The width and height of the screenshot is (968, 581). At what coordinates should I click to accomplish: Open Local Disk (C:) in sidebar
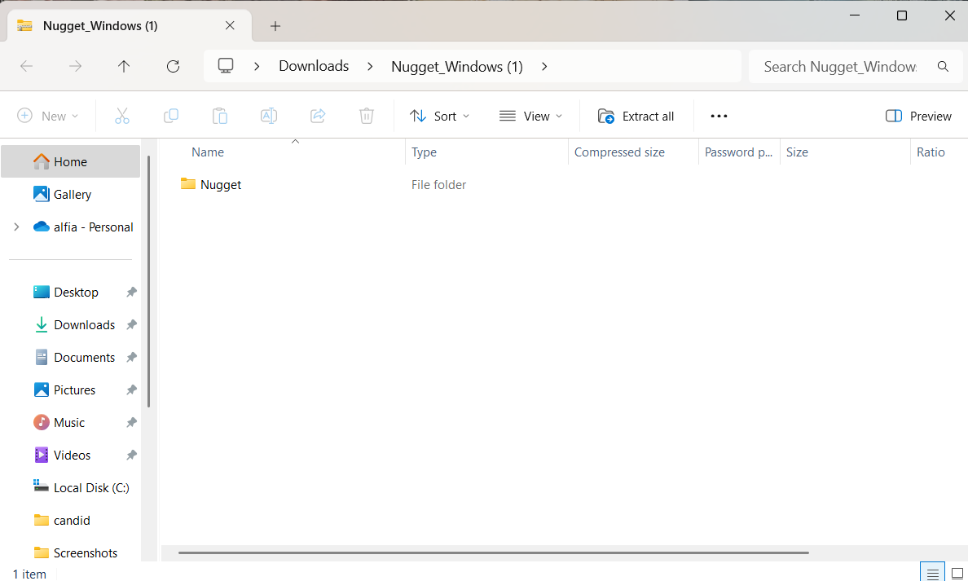tap(91, 488)
